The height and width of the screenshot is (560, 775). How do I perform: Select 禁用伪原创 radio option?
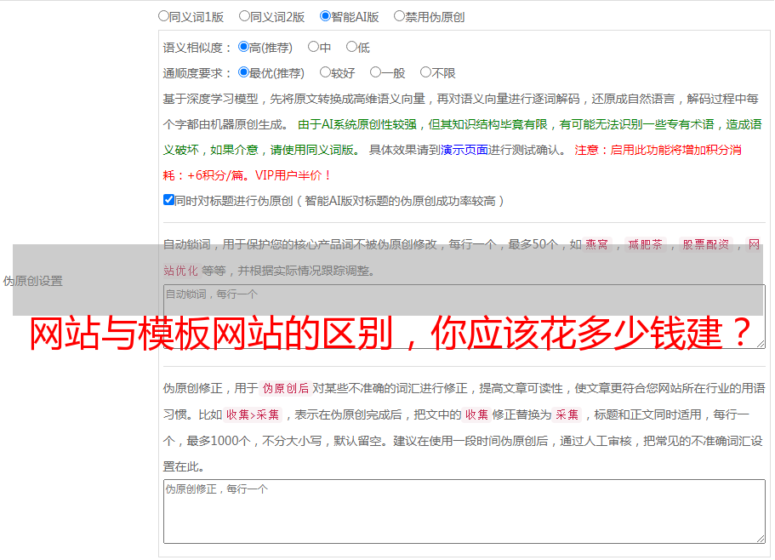point(399,16)
